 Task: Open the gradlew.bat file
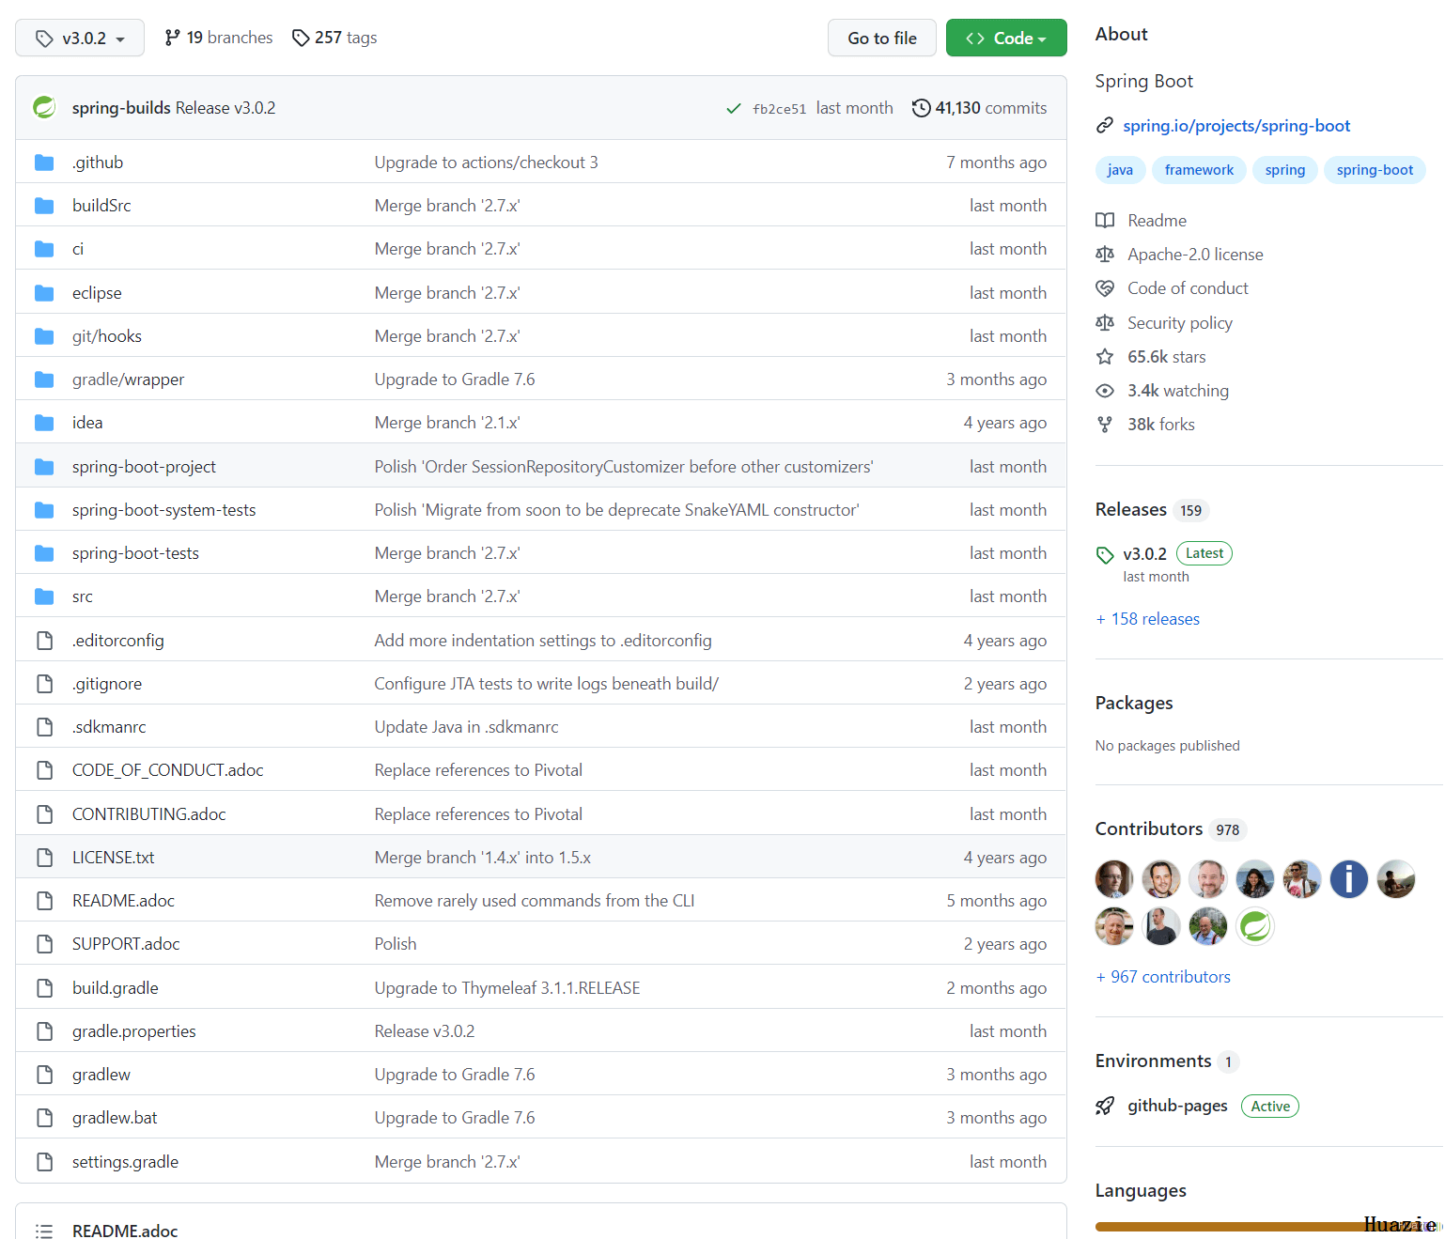[115, 1118]
